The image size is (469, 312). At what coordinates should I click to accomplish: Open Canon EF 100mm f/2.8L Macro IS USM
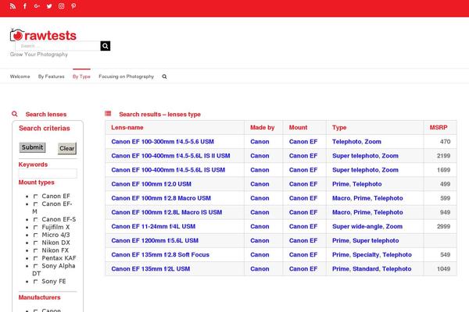pos(166,212)
